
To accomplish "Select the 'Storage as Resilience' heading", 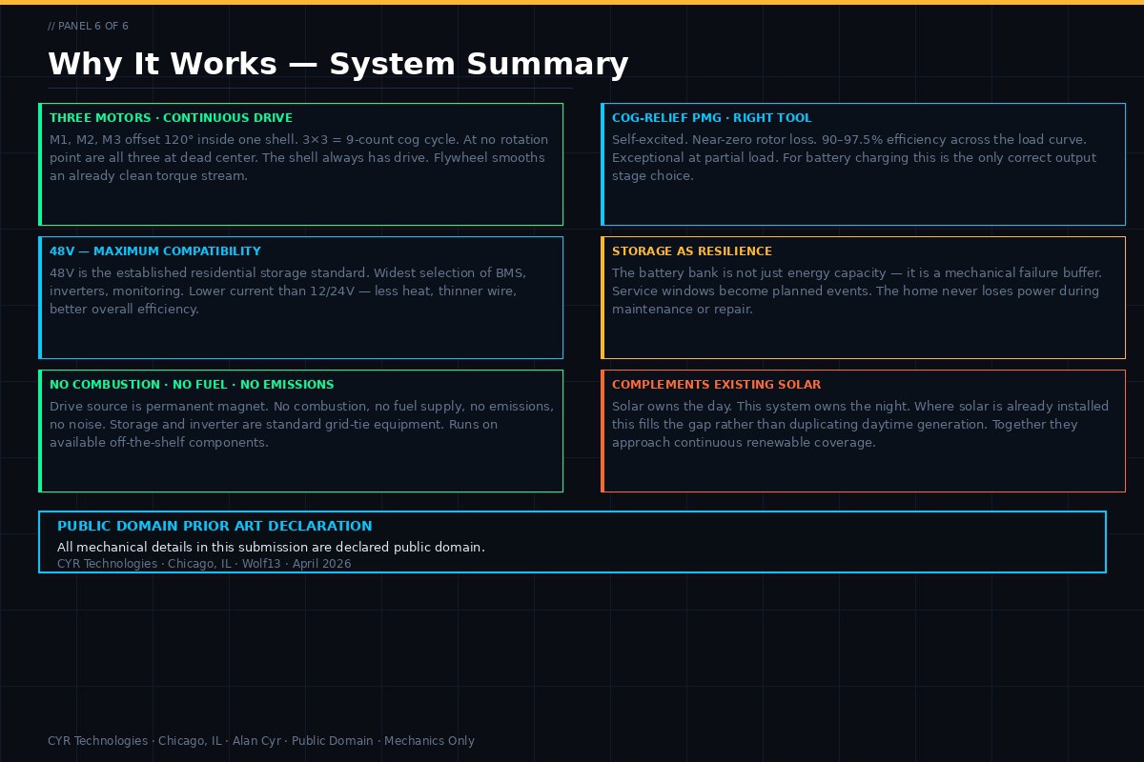I will pos(691,251).
